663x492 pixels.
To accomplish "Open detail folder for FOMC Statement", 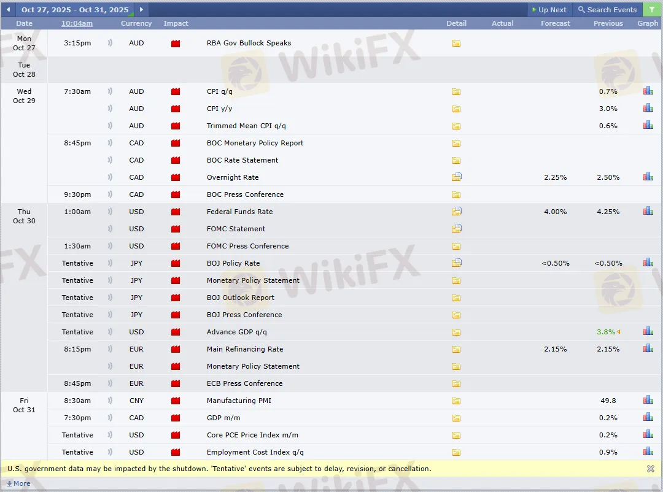I will 456,229.
